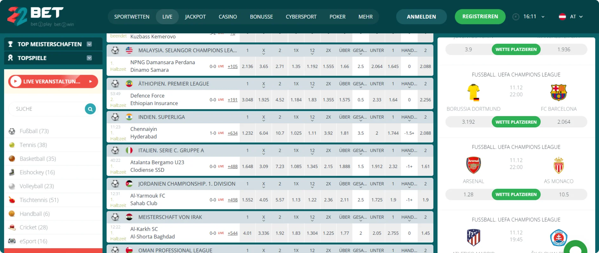Image resolution: width=599 pixels, height=253 pixels.
Task: Open the Tennis (38) sport category
Action: pyautogui.click(x=33, y=145)
